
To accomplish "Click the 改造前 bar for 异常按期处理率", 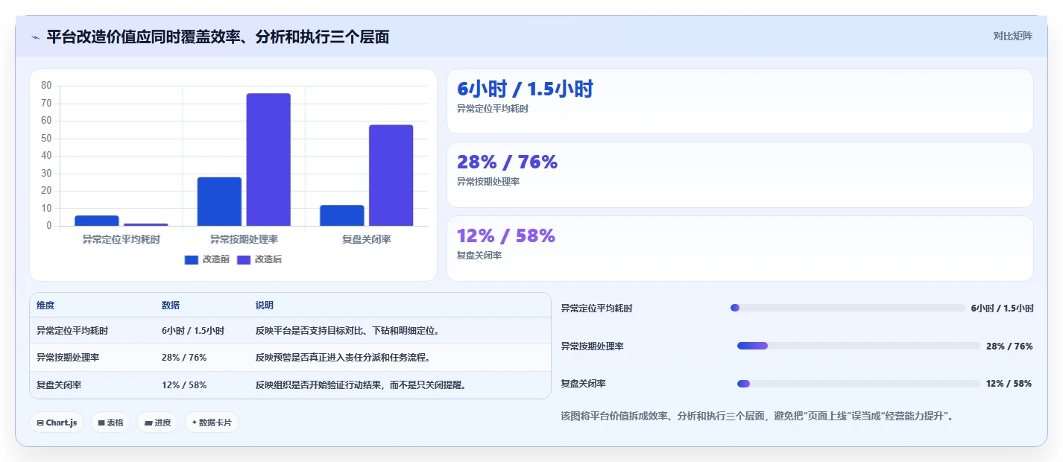I will [219, 201].
